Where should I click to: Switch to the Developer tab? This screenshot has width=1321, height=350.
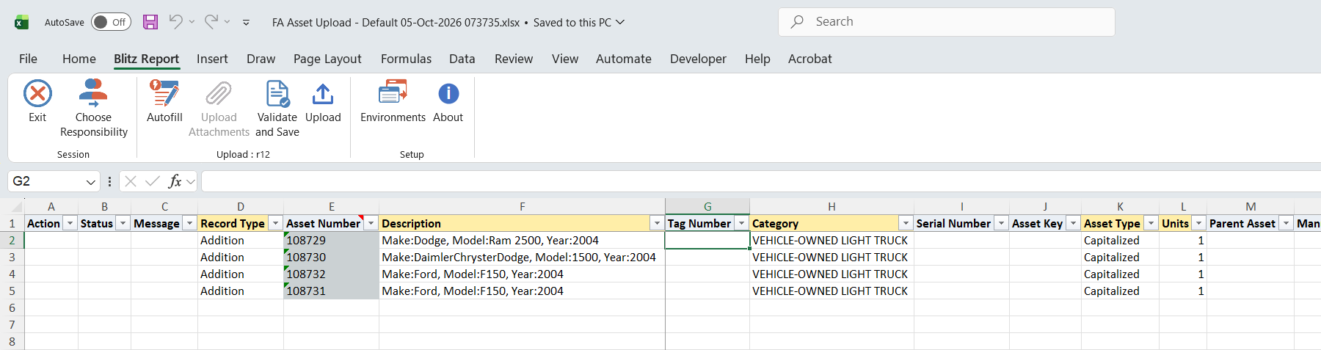tap(698, 59)
